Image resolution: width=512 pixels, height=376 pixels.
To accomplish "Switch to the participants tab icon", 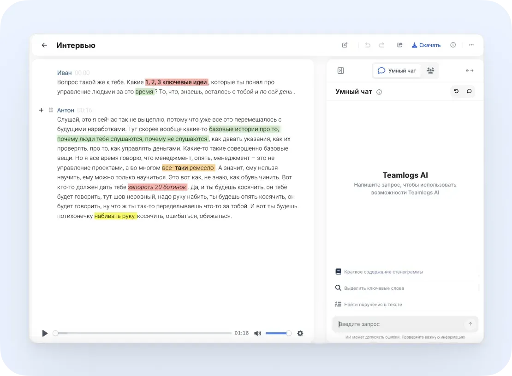I will tap(430, 70).
